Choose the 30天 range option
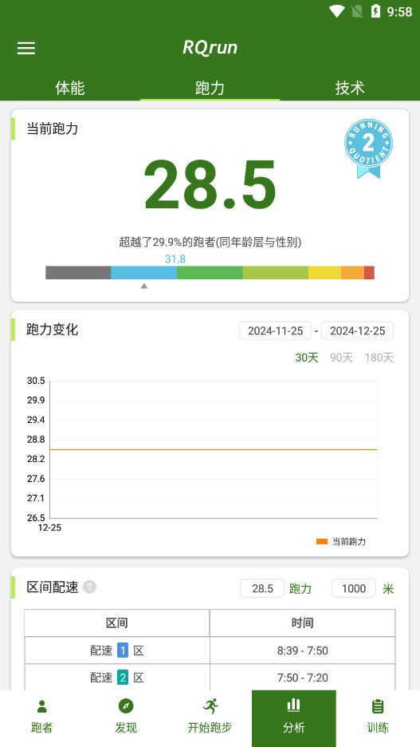Screen dimensions: 420x747 (x=307, y=358)
